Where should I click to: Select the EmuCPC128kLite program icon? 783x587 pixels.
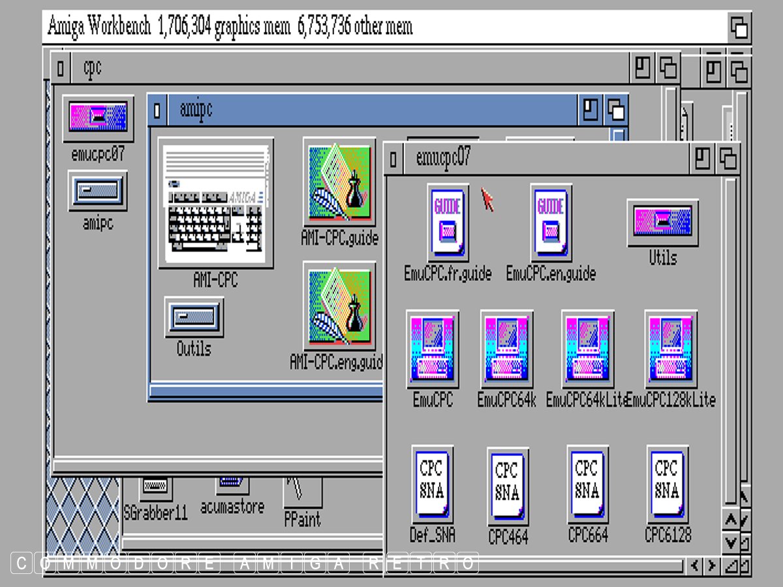pos(671,350)
